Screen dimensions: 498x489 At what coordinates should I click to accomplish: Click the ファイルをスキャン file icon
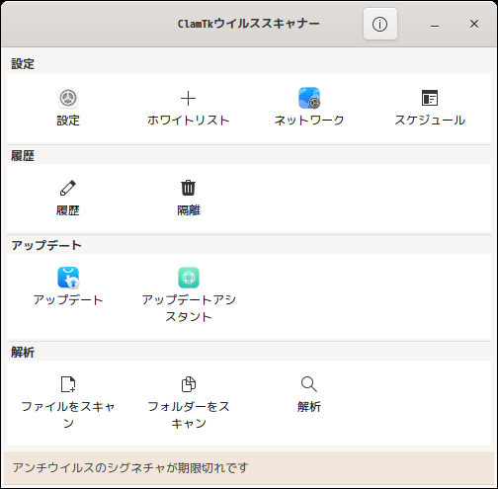pyautogui.click(x=68, y=384)
